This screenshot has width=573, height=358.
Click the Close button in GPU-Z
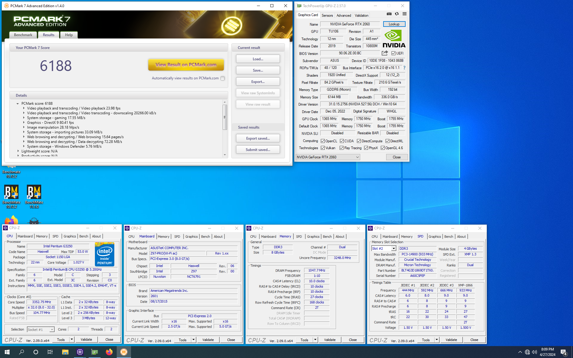pos(397,157)
